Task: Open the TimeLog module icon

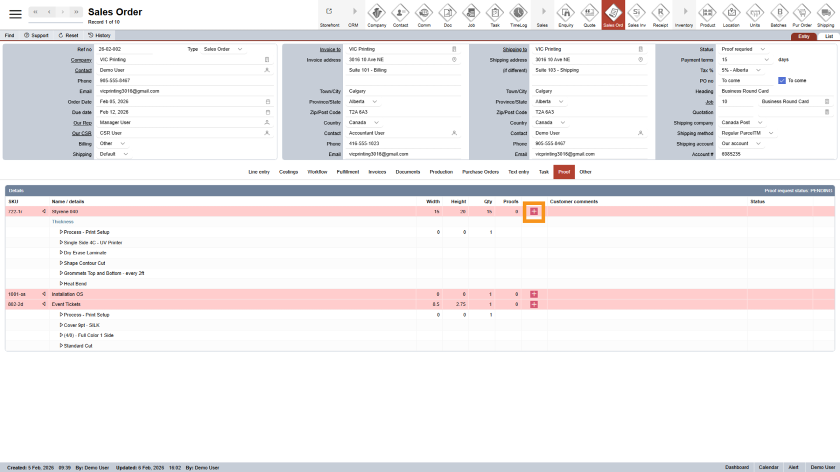Action: pos(518,15)
